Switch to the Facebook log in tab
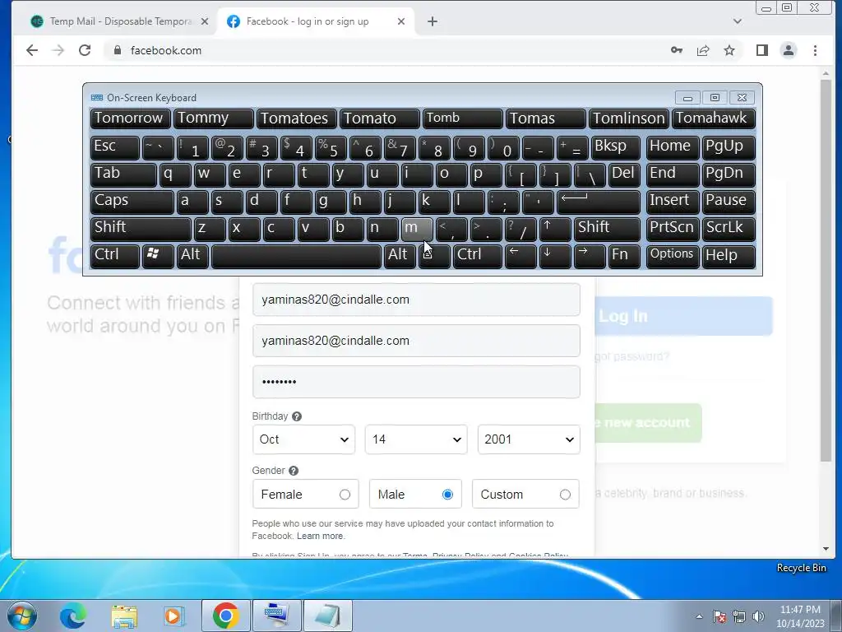The height and width of the screenshot is (632, 842). (315, 21)
